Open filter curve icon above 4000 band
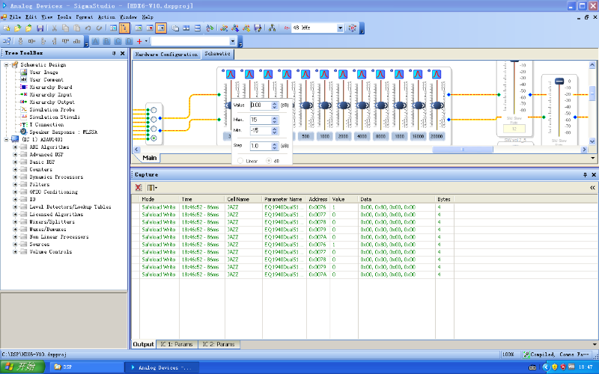The width and height of the screenshot is (599, 374). click(362, 74)
